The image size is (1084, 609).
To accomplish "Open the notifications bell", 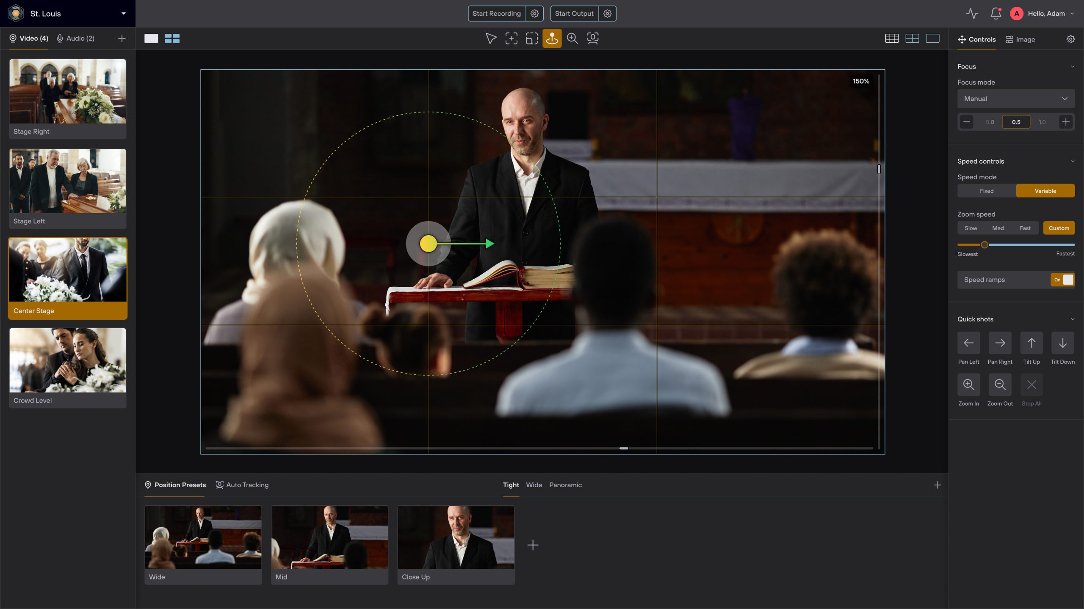I will [996, 14].
